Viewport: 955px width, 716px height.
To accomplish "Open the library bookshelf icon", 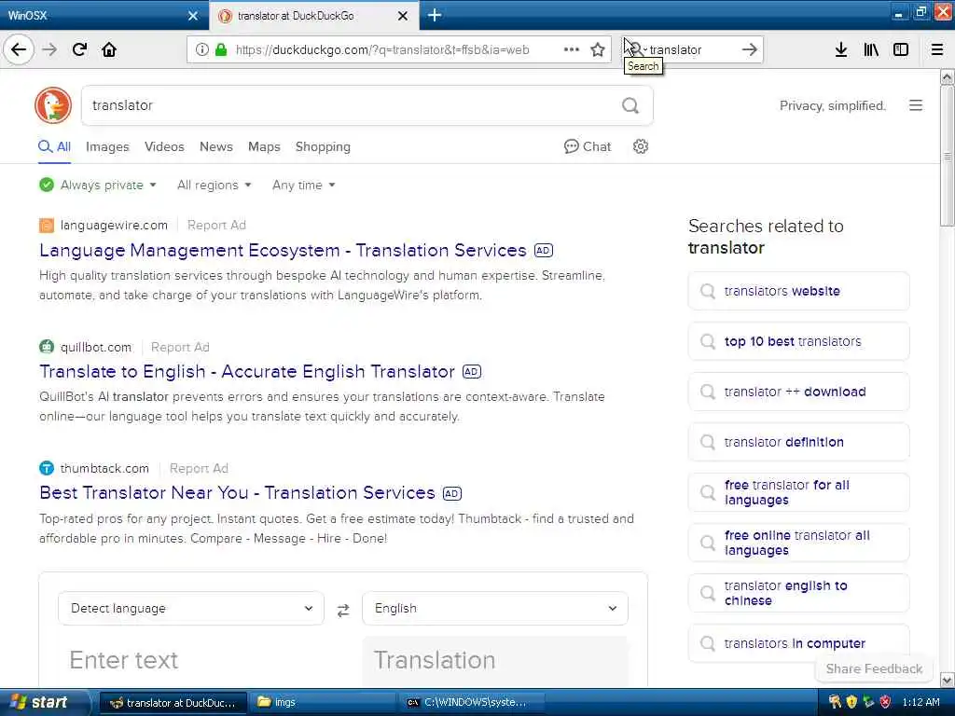I will [871, 49].
